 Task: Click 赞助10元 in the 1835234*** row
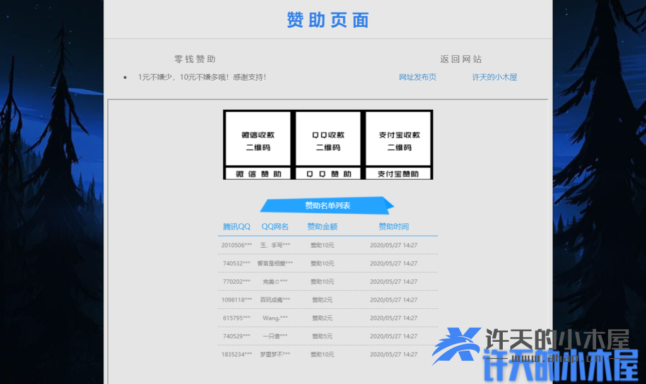(x=322, y=354)
